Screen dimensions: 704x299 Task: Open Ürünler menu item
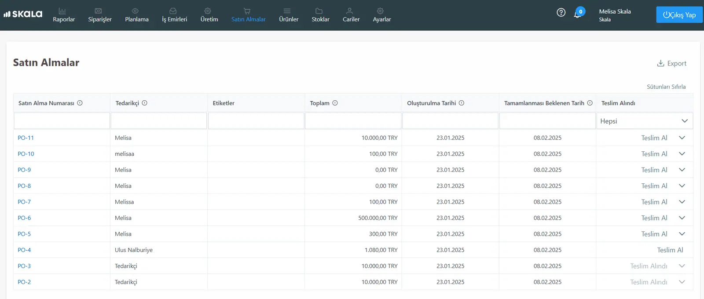289,15
